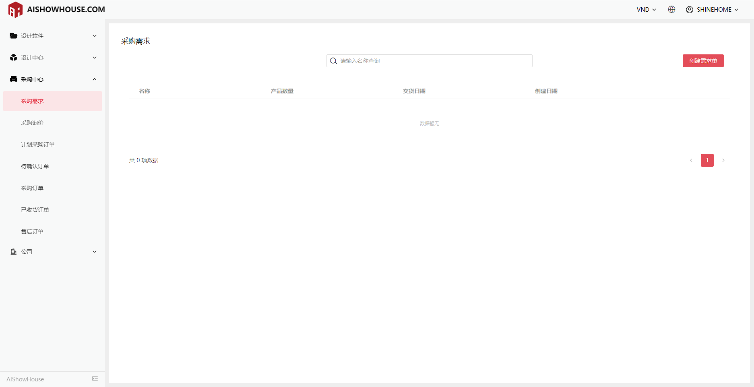Viewport: 754px width, 387px height.
Task: Click the search magnifier icon
Action: pyautogui.click(x=333, y=61)
